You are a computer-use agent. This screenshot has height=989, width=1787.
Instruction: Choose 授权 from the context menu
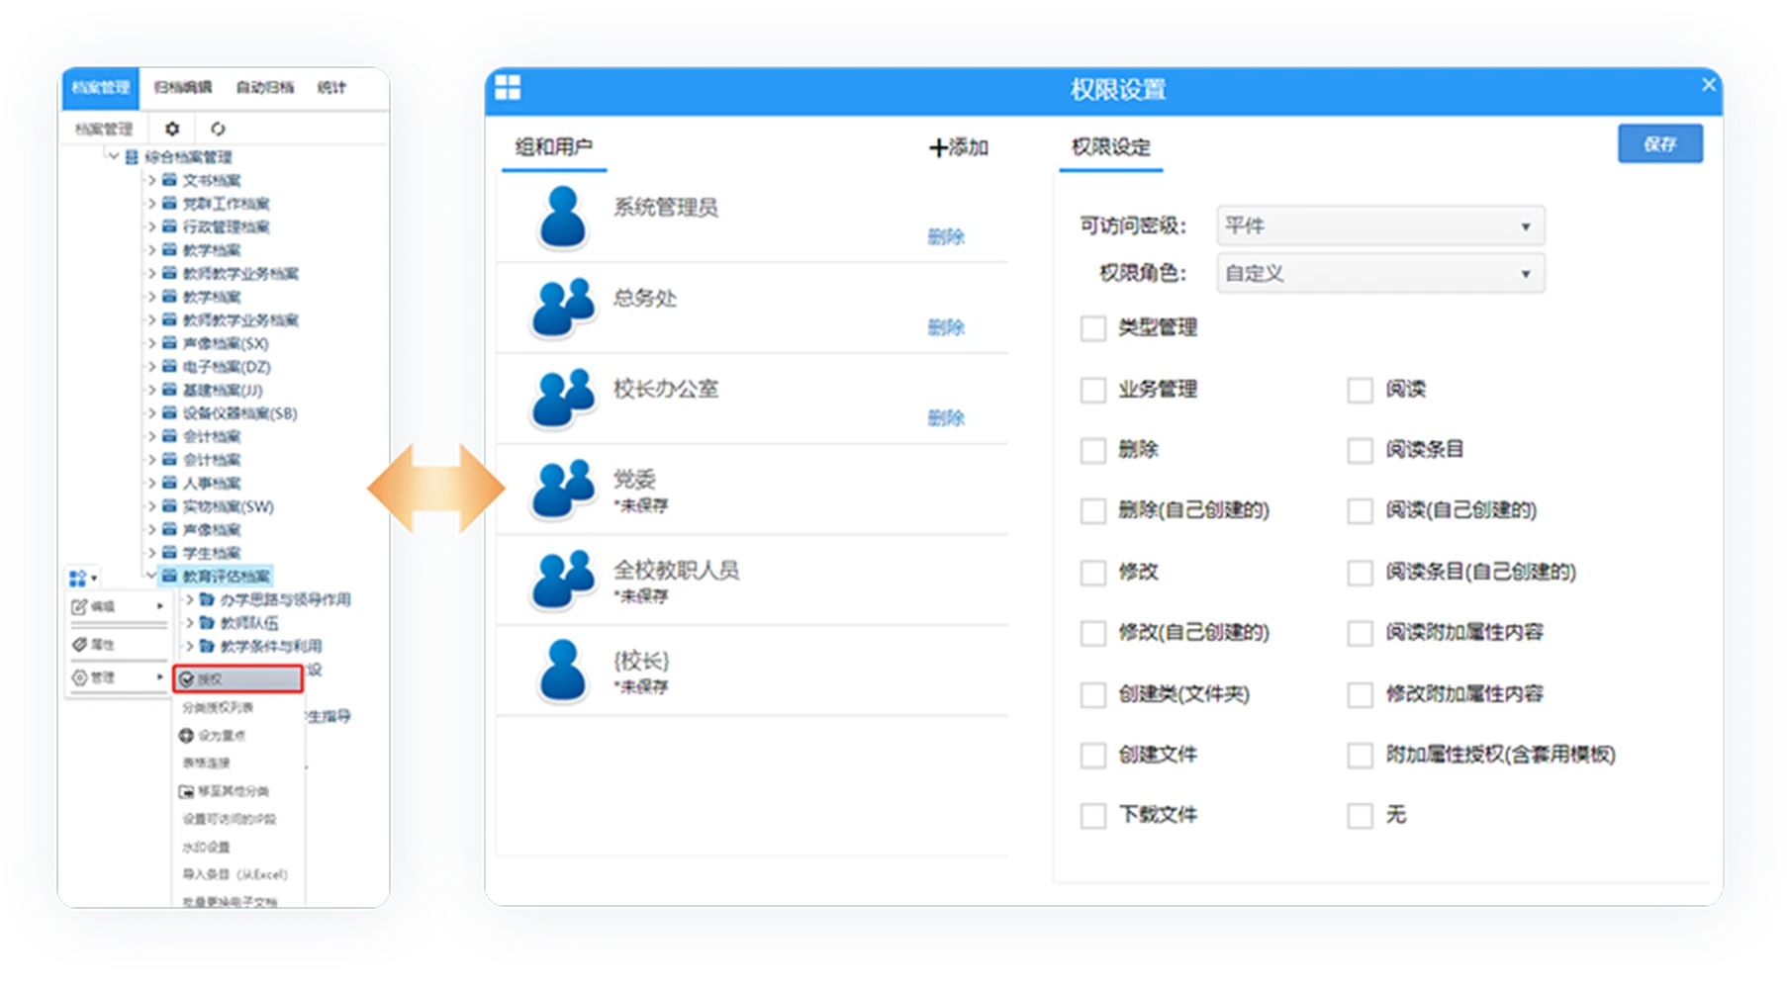coord(237,678)
